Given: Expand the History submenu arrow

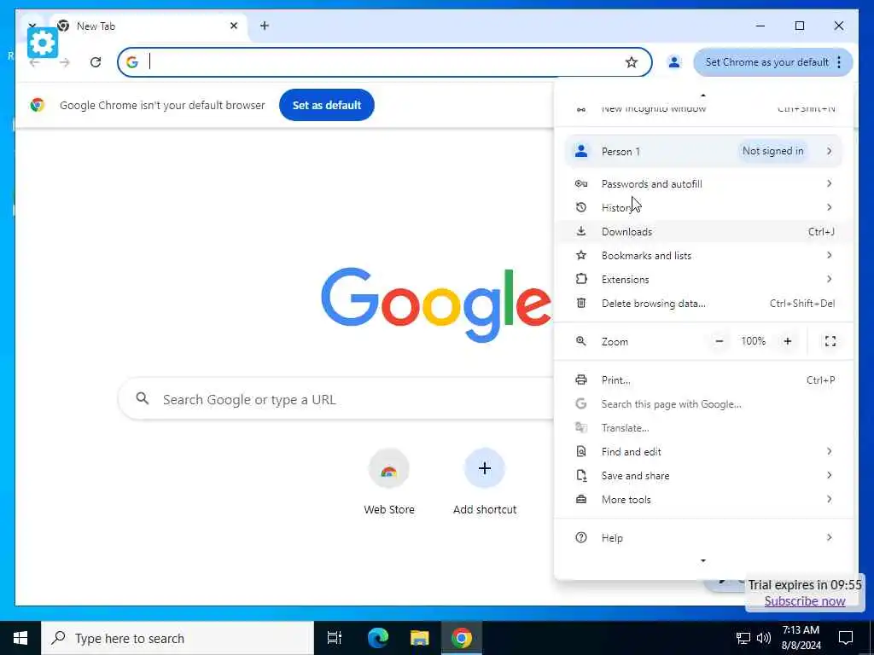Looking at the screenshot, I should [x=830, y=207].
